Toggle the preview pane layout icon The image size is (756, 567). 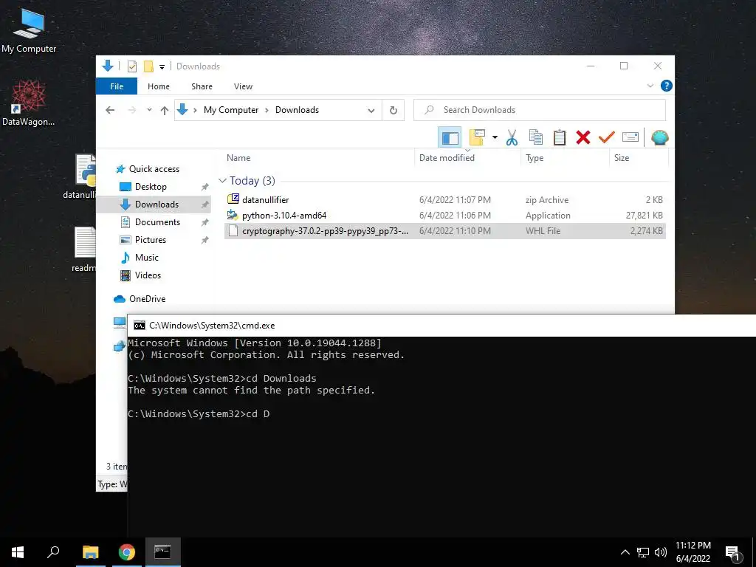[x=450, y=137]
